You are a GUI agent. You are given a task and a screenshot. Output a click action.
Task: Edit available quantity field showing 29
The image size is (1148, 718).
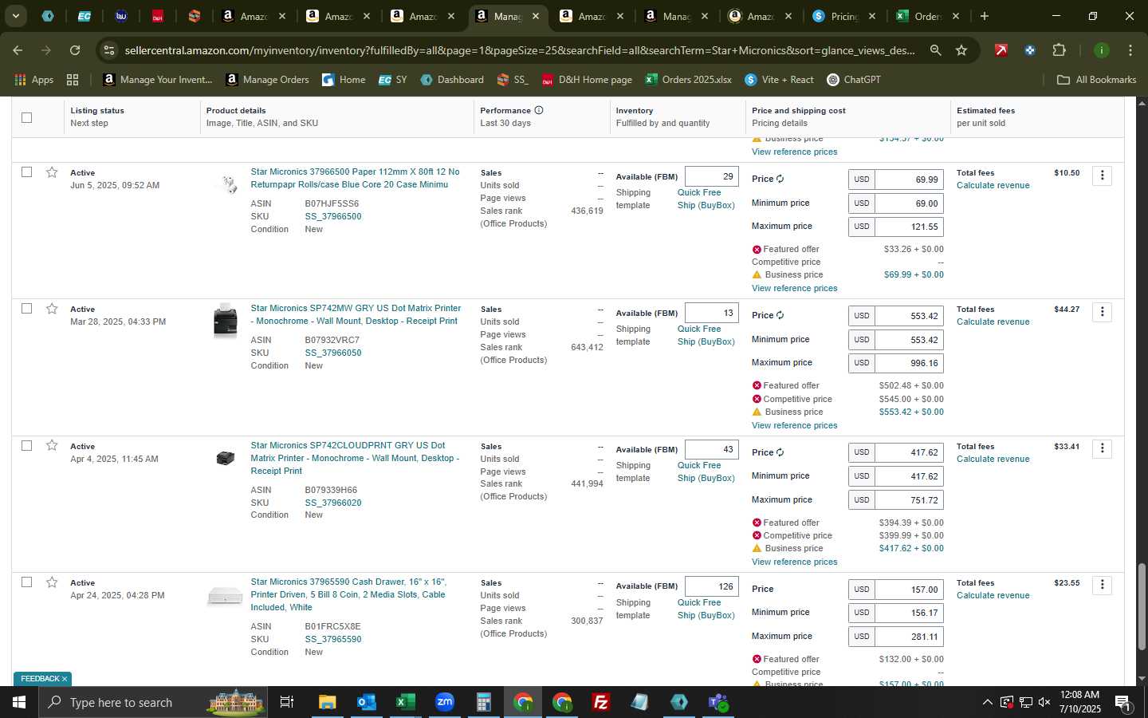[711, 176]
